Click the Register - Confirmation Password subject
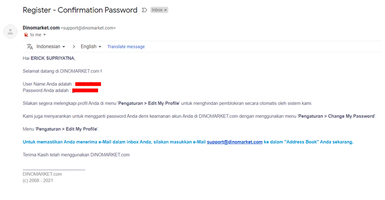The width and height of the screenshot is (385, 200). click(x=80, y=10)
